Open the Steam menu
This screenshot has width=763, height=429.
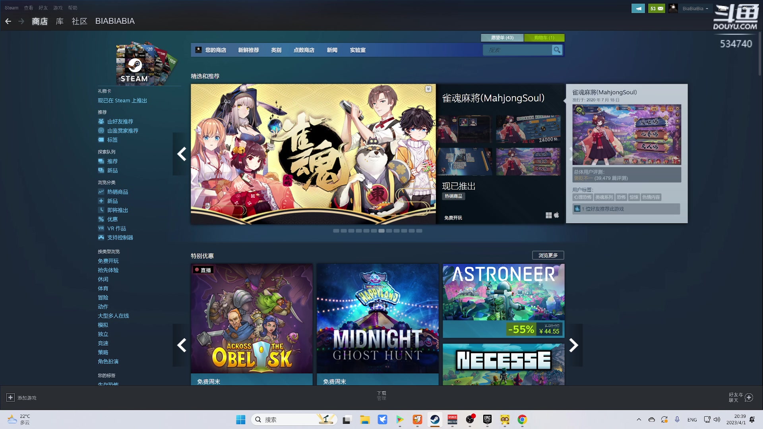pos(12,8)
